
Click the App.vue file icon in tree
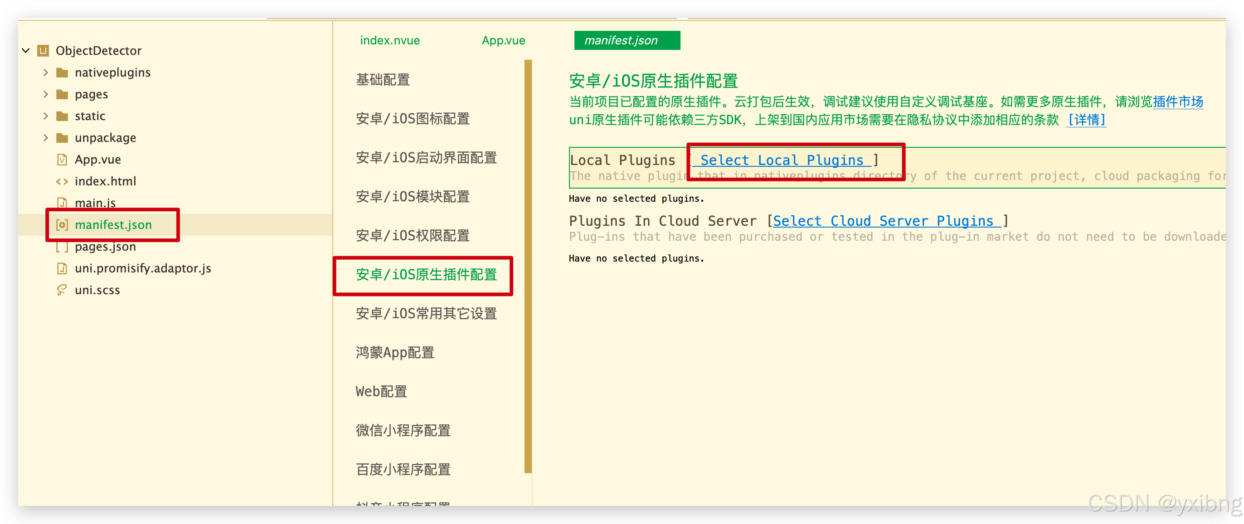pos(62,160)
